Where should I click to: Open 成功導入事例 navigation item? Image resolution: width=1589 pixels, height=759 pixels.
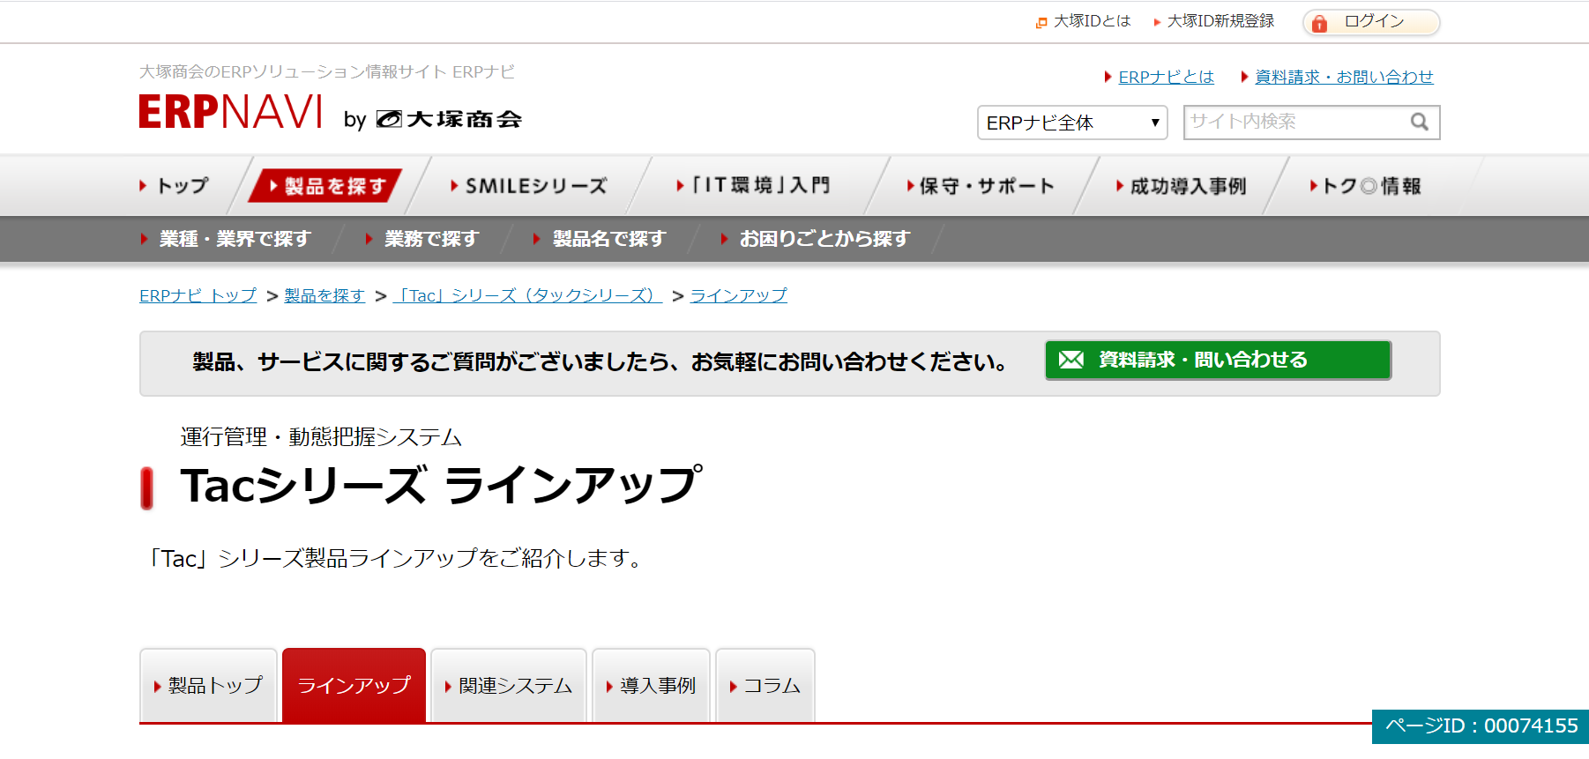pyautogui.click(x=1182, y=186)
